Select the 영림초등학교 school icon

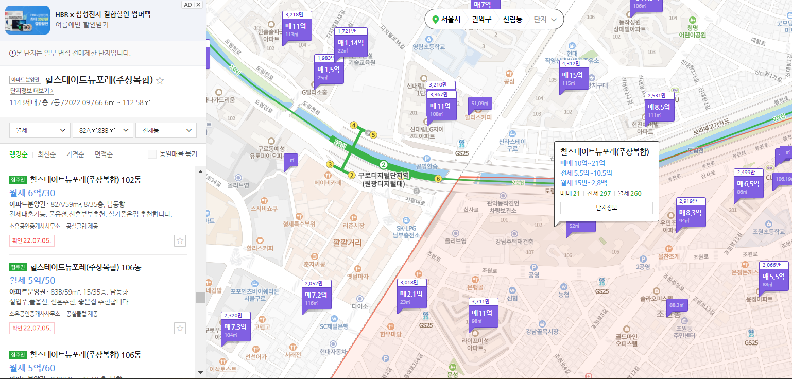428,39
